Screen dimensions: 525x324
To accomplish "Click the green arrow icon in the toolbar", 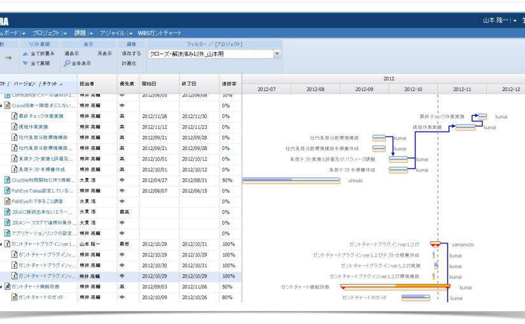I will pyautogui.click(x=8, y=58).
